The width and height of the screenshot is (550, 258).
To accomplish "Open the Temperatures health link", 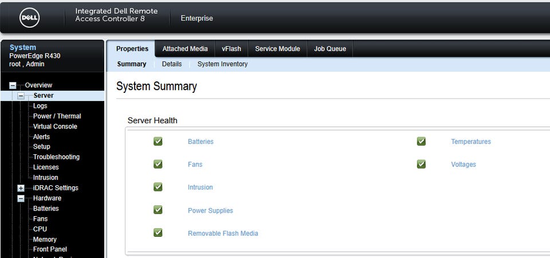I will [470, 142].
